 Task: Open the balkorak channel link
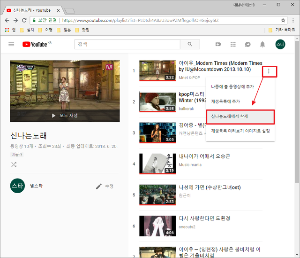[x=186, y=109]
